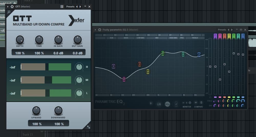Open Fruity parametric EQ 2 Presets menu
This screenshot has width=256, height=137.
(x=222, y=30)
